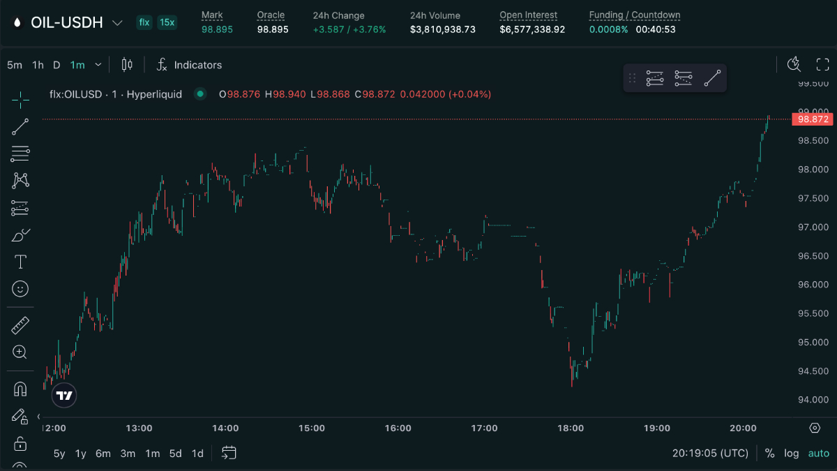Click the zoom in tool
Image resolution: width=837 pixels, height=471 pixels.
(x=21, y=352)
